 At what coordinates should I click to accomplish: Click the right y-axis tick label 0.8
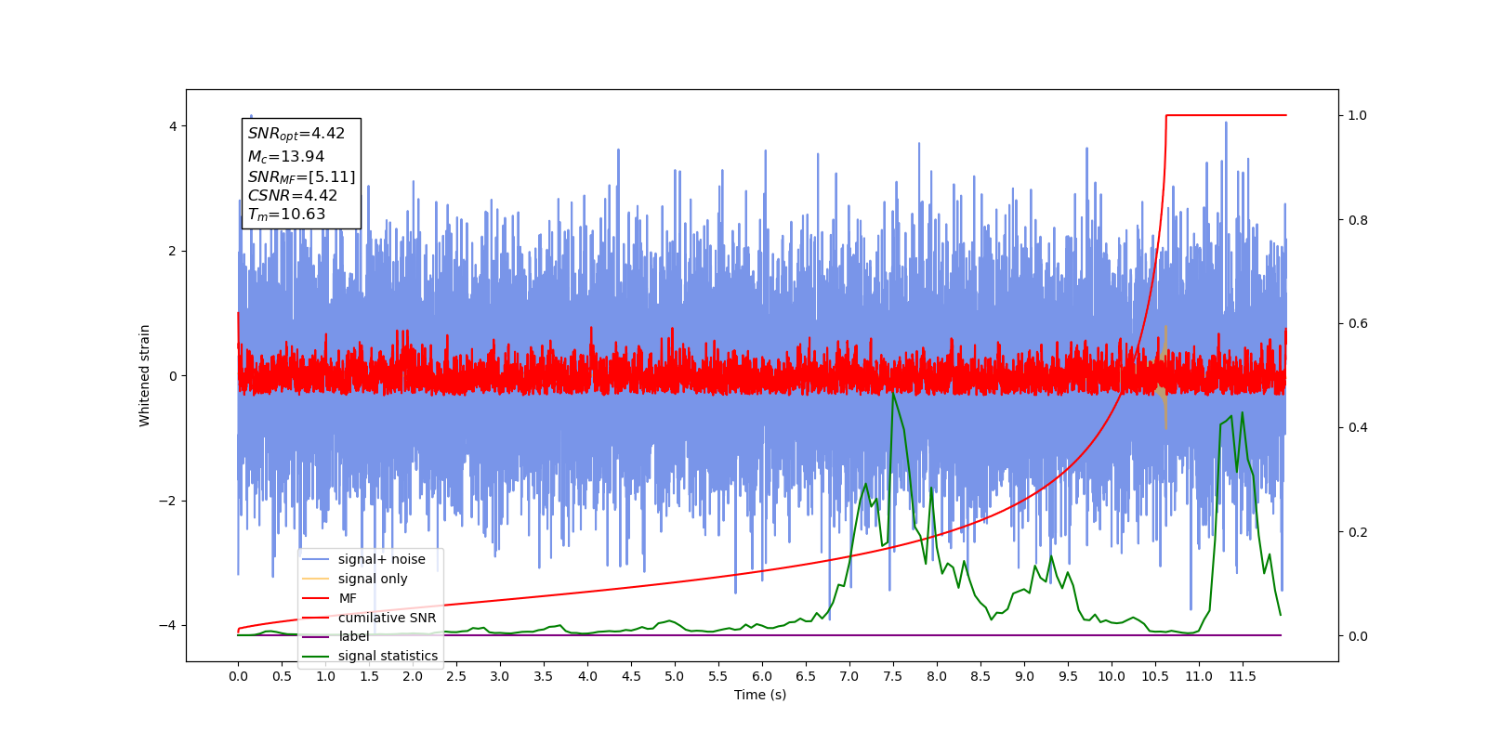[1358, 220]
